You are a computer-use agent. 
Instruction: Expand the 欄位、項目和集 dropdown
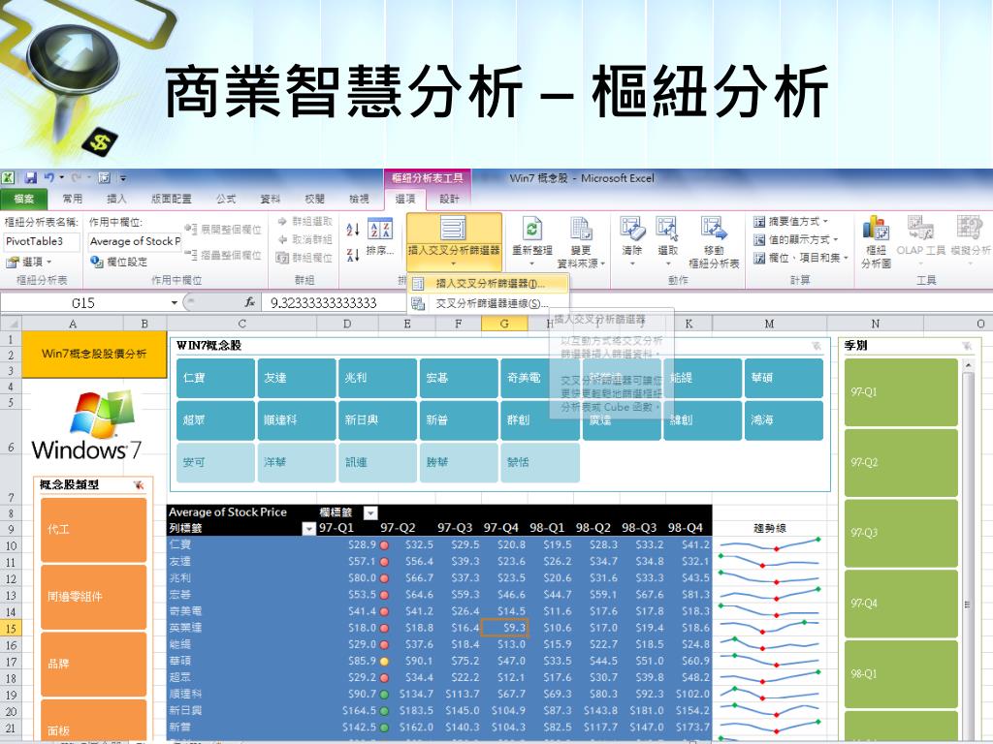click(x=846, y=258)
